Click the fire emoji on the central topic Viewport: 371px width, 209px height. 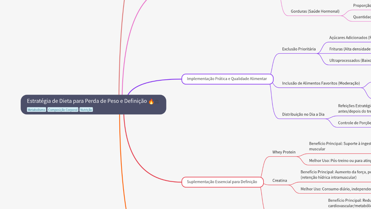(151, 101)
